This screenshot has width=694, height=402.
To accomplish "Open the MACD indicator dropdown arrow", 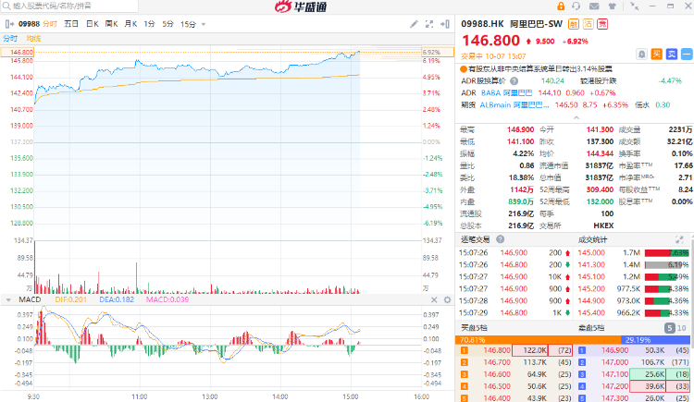I will coord(8,300).
